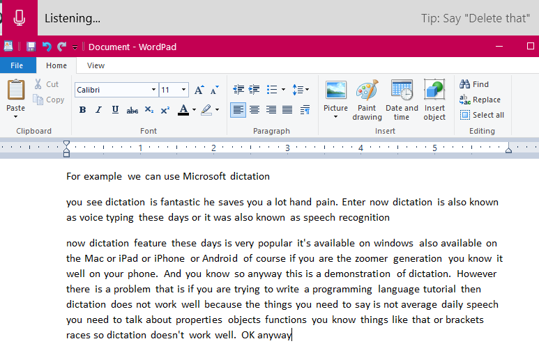Click Select all in Editing group
Screen dimensions: 539x362
point(482,115)
